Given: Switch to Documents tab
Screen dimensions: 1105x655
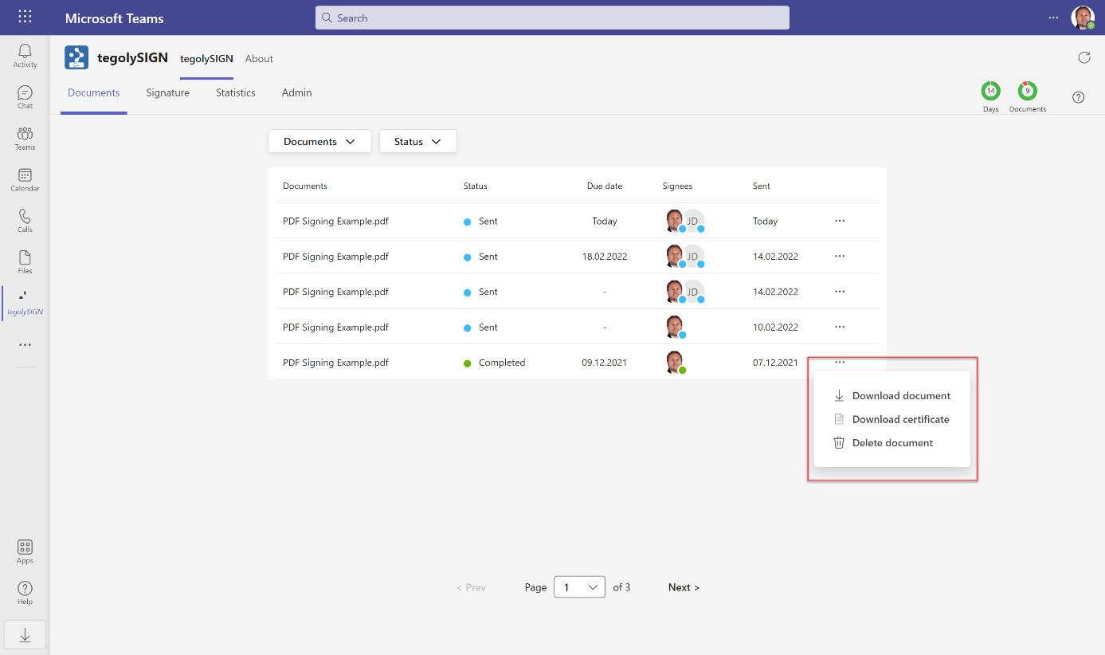Looking at the screenshot, I should click(94, 93).
